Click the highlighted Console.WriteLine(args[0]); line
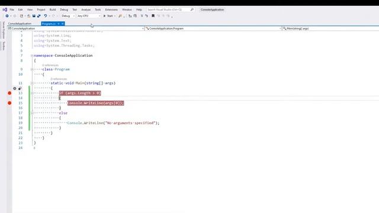This screenshot has height=213, width=379. click(x=95, y=103)
